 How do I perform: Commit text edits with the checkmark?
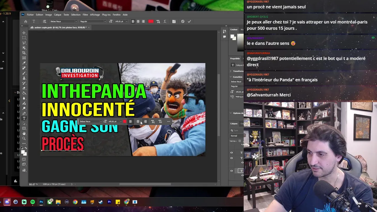click(x=189, y=21)
